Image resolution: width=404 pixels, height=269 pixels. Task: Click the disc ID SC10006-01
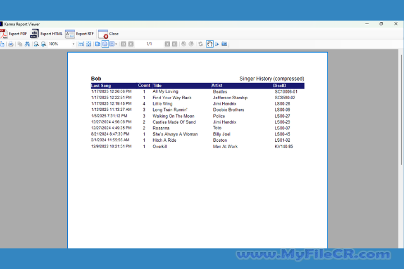[x=286, y=92]
